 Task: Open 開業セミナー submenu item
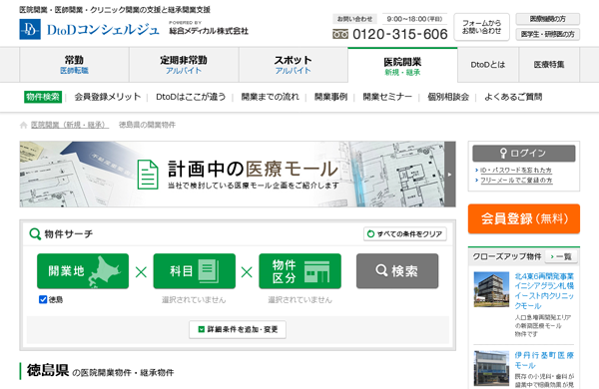pyautogui.click(x=387, y=97)
